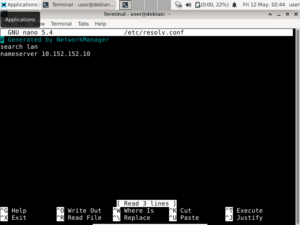Viewport: 300px width, 225px height.
Task: Click the volume speaker tray icon
Action: pos(188,5)
